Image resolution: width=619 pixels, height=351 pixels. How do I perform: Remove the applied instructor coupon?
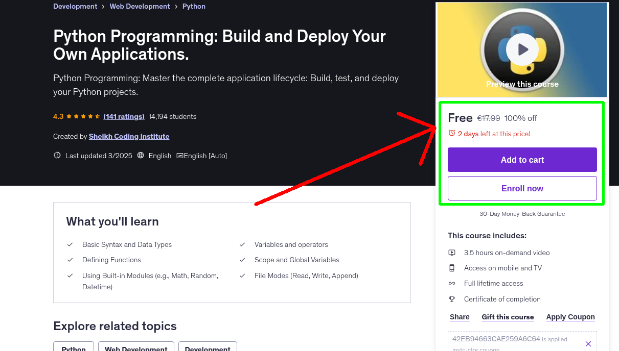(x=588, y=343)
